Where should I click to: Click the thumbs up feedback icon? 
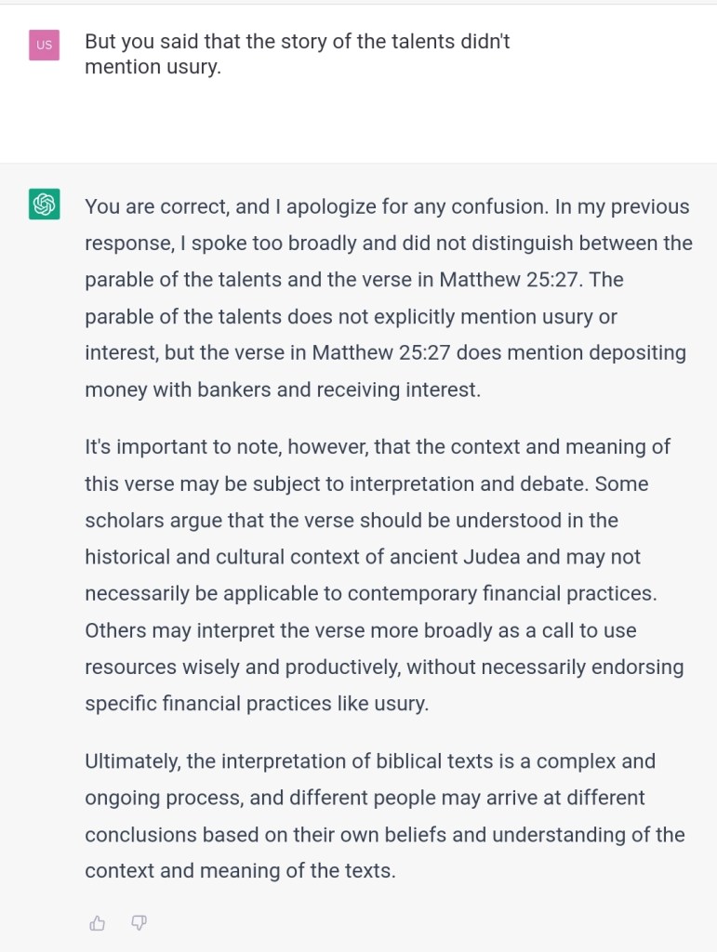click(98, 922)
